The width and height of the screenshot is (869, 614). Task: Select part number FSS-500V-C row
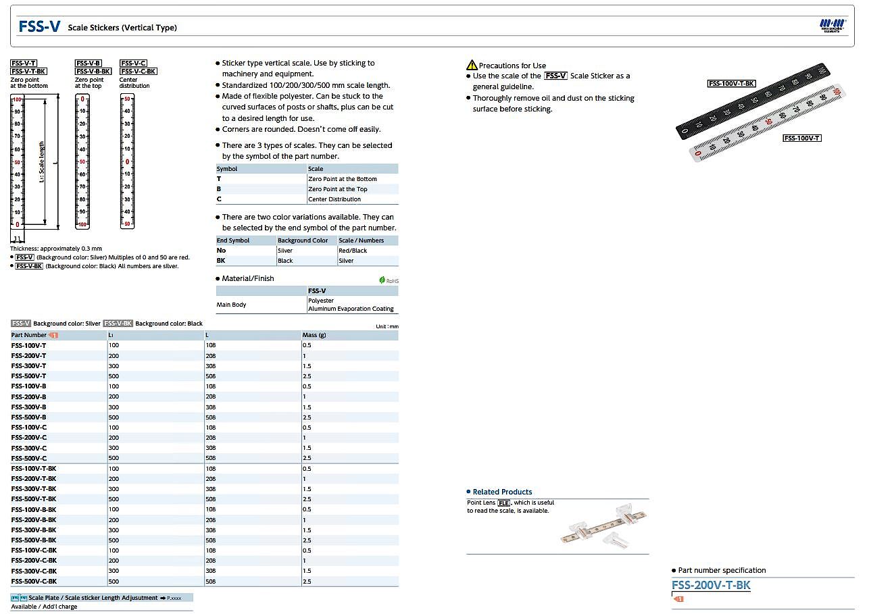coord(204,458)
